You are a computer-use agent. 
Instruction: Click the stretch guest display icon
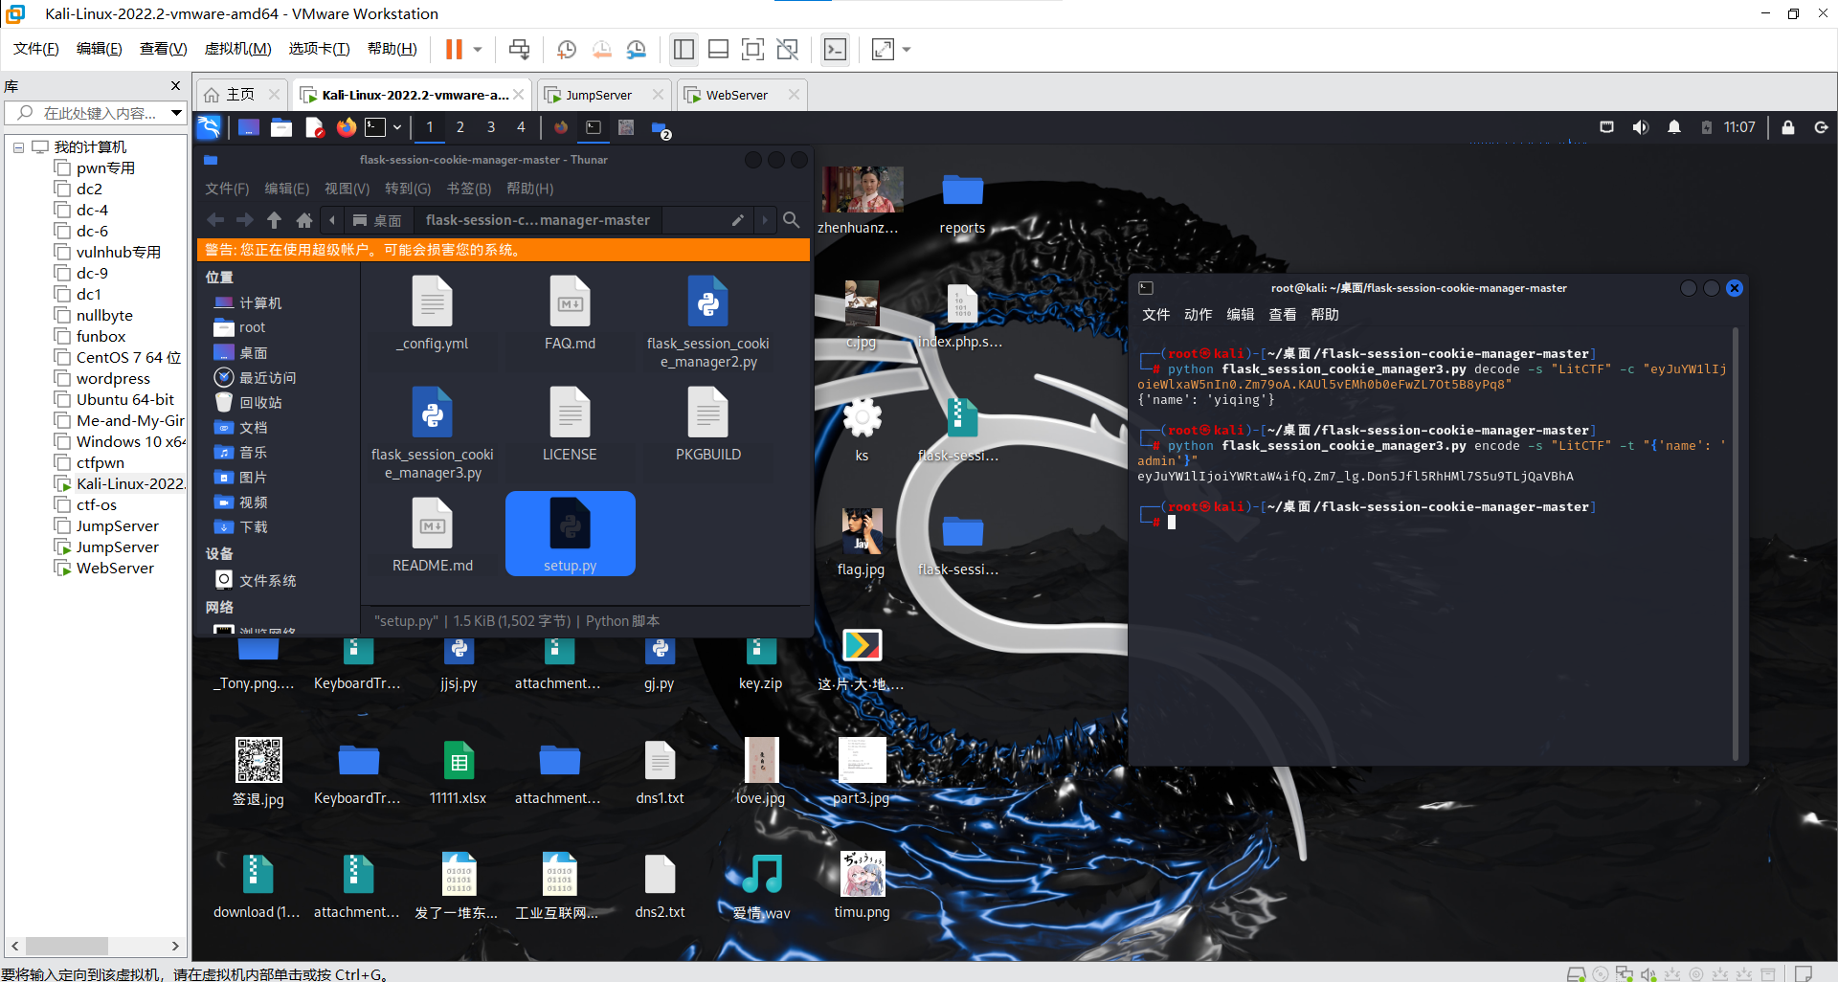[883, 49]
